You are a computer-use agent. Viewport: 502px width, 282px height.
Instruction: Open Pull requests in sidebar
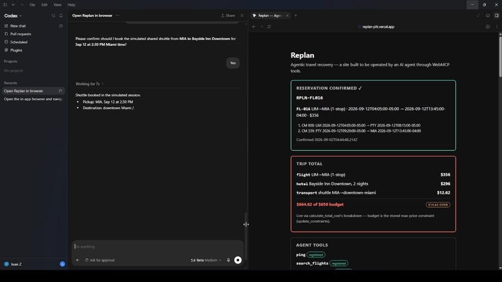tap(21, 34)
